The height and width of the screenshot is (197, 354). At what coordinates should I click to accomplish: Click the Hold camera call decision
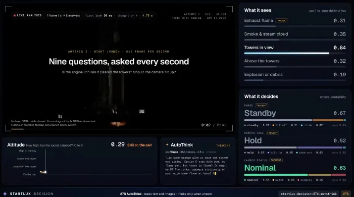click(253, 141)
